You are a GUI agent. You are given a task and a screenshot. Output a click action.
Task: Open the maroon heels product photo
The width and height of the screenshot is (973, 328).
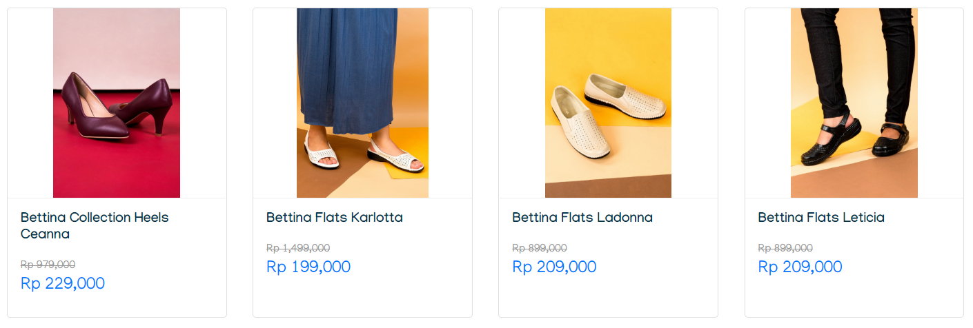click(117, 103)
